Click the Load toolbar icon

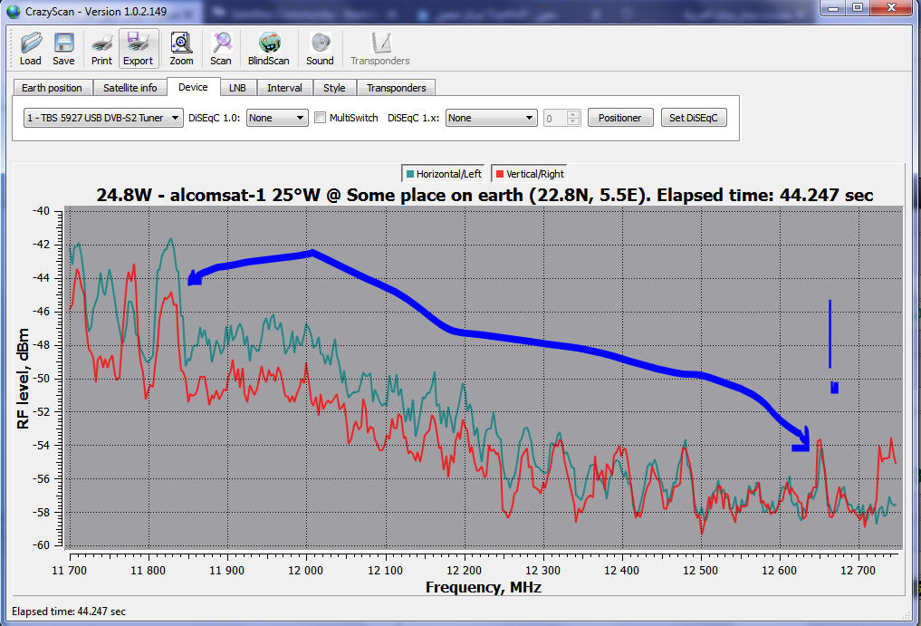click(x=31, y=49)
